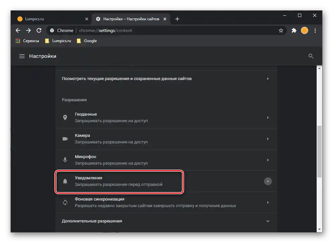This screenshot has width=333, height=243.
Task: Bookmark the page with the star icon
Action: point(281,30)
